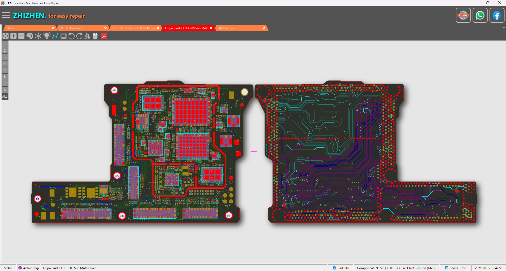Show layer 6 only
Screen dimensions: 506x271
click(5, 77)
